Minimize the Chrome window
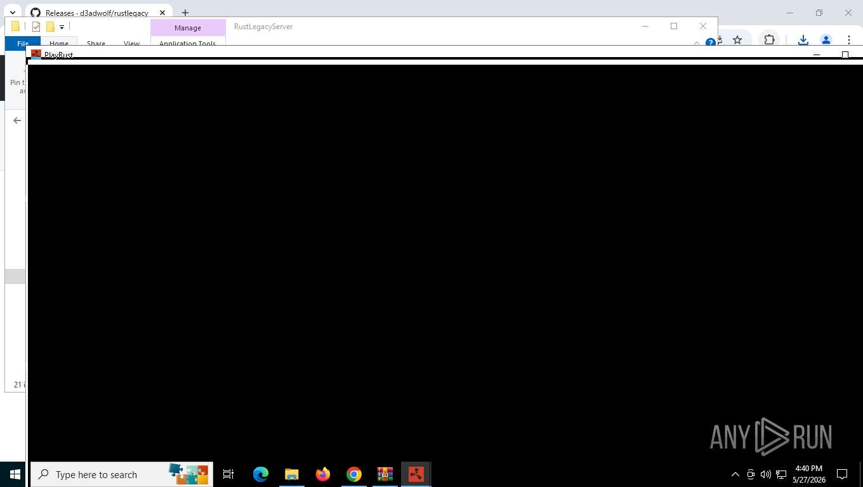 tap(790, 13)
